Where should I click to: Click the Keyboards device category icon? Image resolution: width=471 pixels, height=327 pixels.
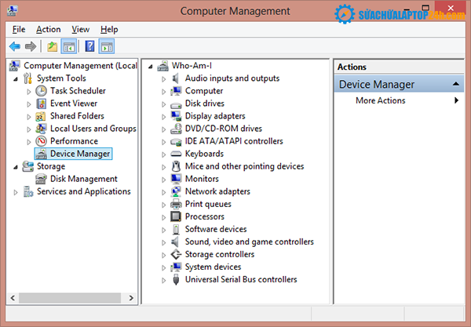pyautogui.click(x=177, y=154)
